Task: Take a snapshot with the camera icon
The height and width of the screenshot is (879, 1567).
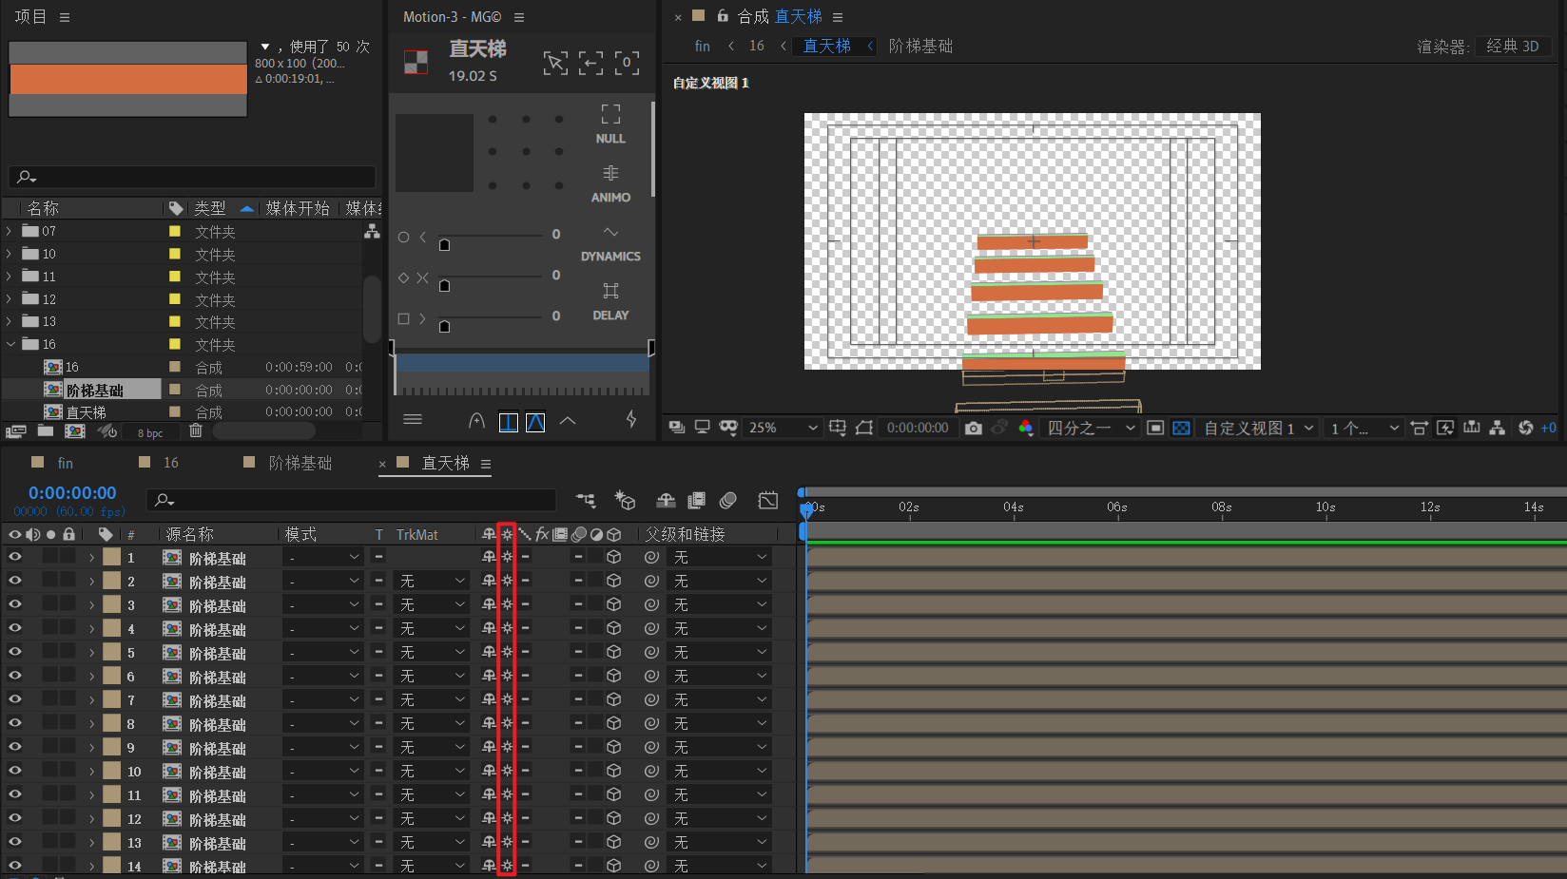Action: pos(973,429)
